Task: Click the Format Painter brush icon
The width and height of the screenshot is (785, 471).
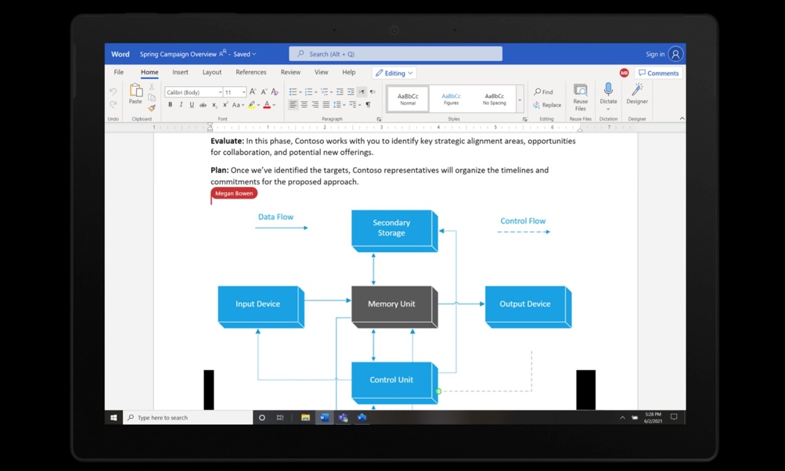Action: tap(151, 108)
